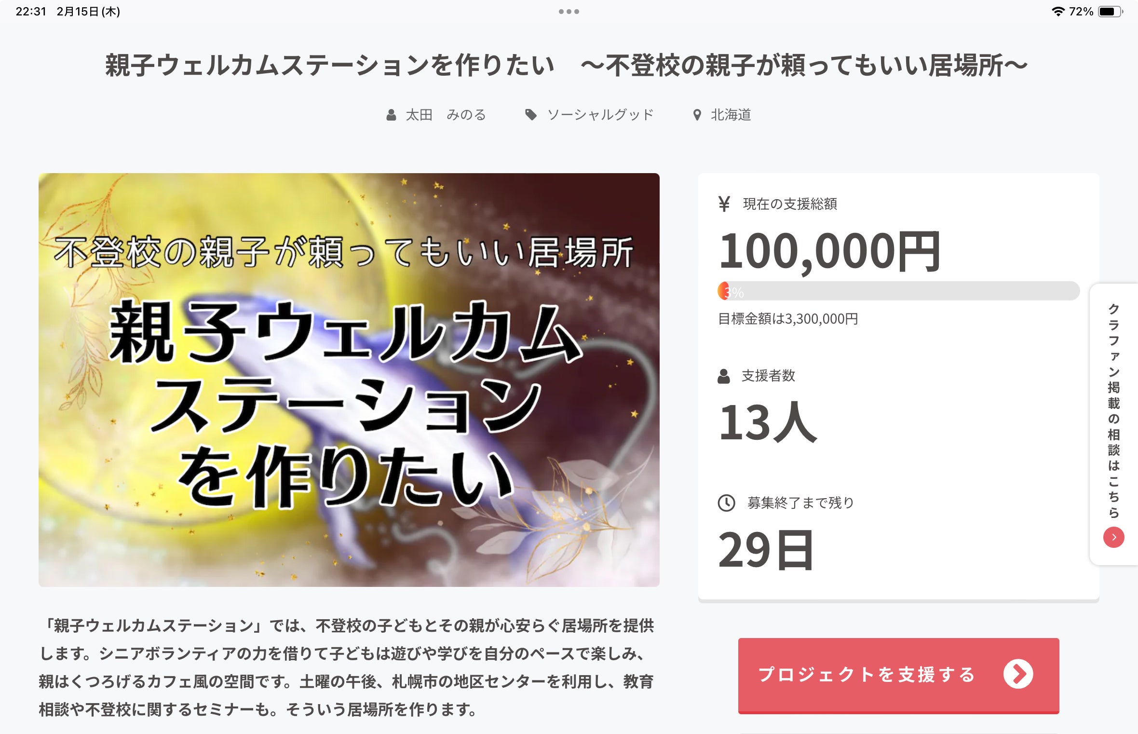Tap the project cover image thumbnail
Viewport: 1138px width, 734px height.
point(349,380)
